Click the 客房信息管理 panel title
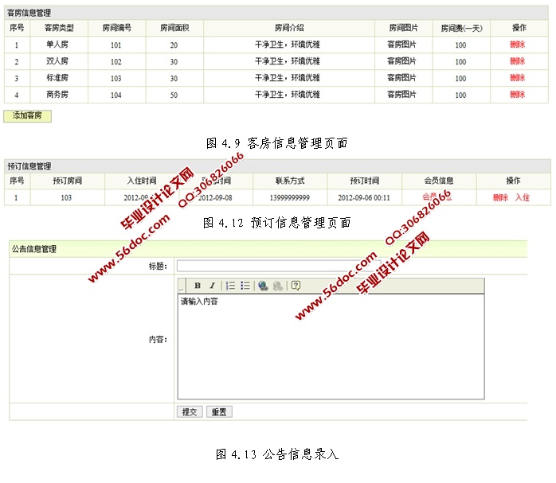 pos(29,13)
